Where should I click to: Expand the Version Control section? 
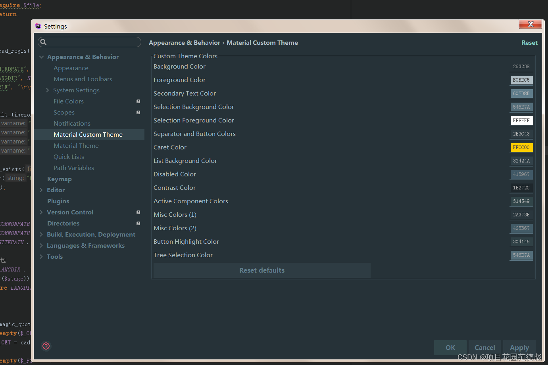41,212
